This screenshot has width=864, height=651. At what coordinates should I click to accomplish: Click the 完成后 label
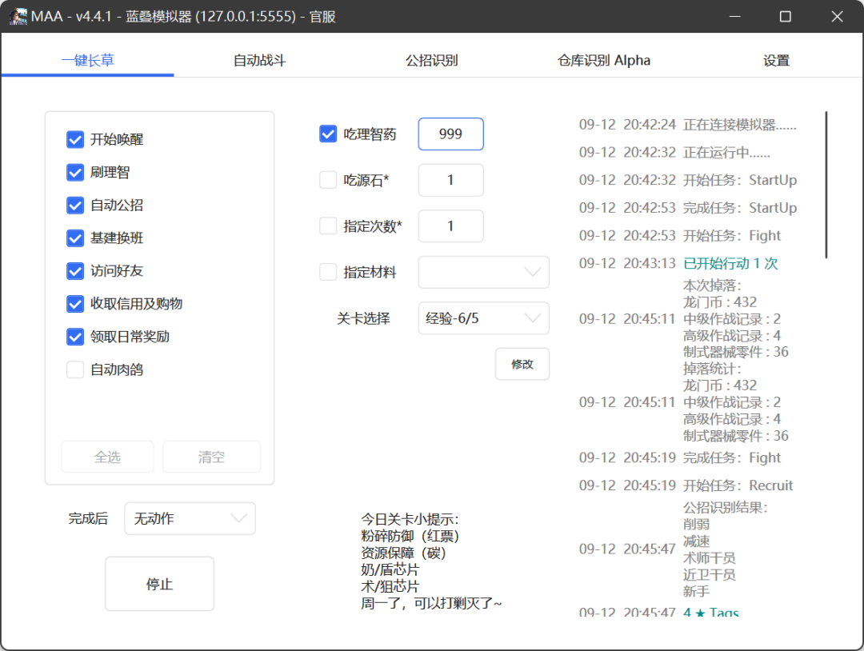coord(88,518)
